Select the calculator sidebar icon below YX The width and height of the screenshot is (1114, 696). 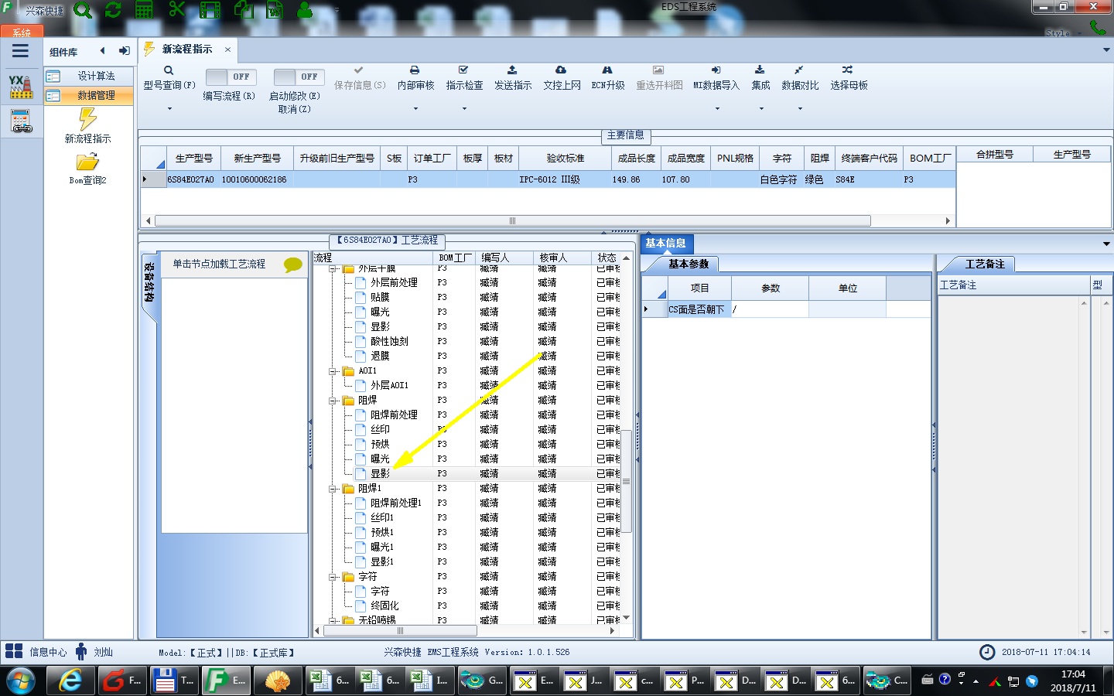tap(21, 121)
